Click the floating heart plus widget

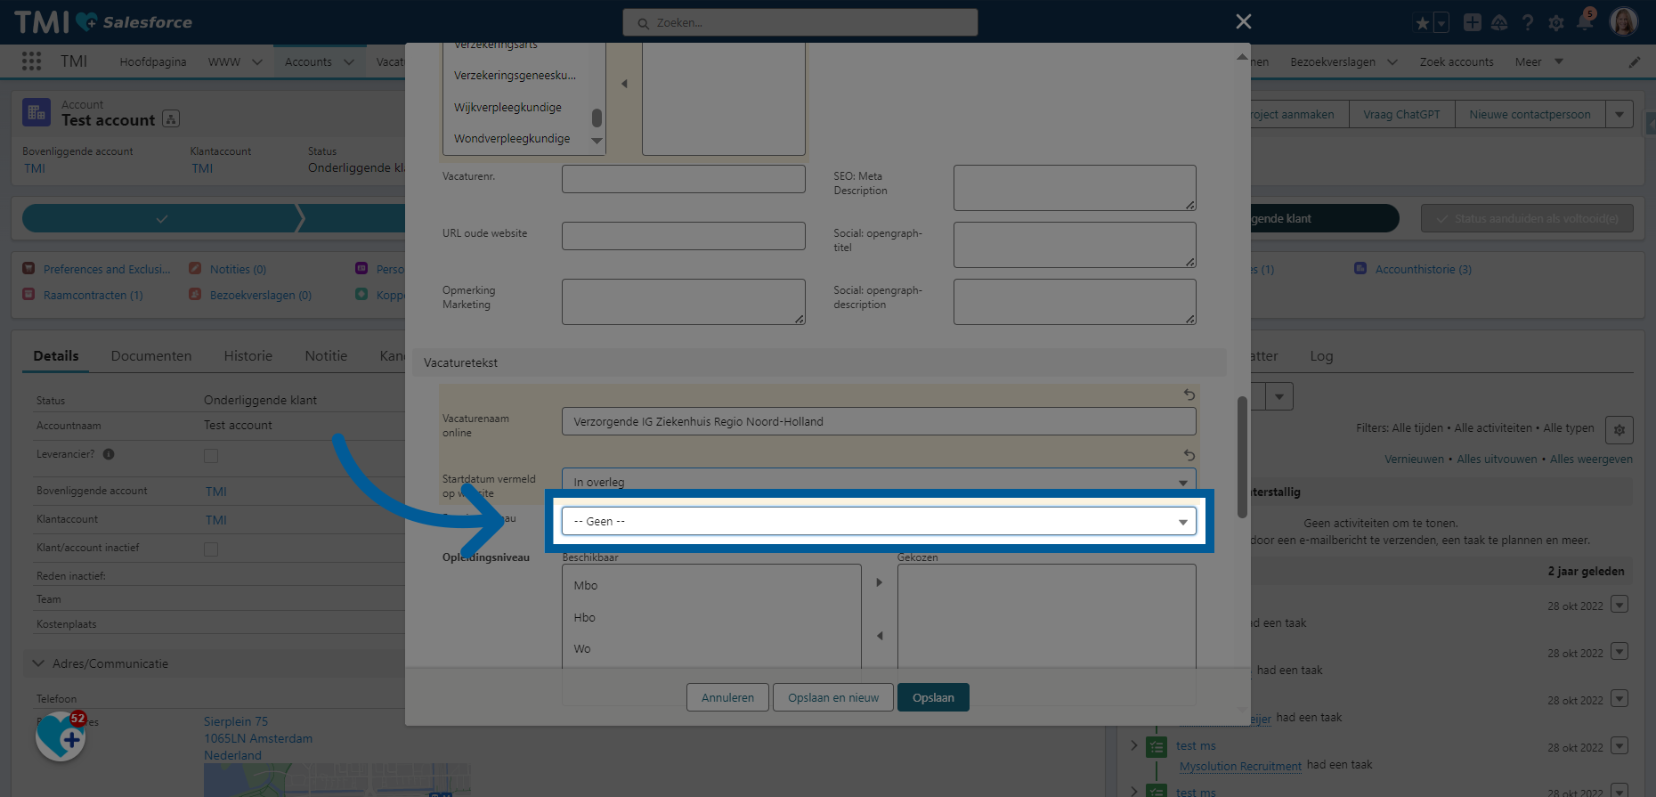[x=61, y=736]
